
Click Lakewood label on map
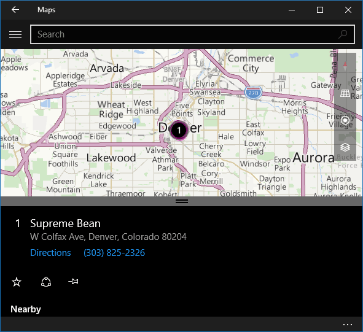tap(111, 158)
